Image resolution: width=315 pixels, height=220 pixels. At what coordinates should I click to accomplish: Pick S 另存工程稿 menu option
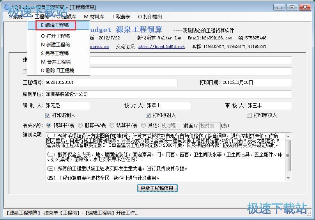click(55, 53)
